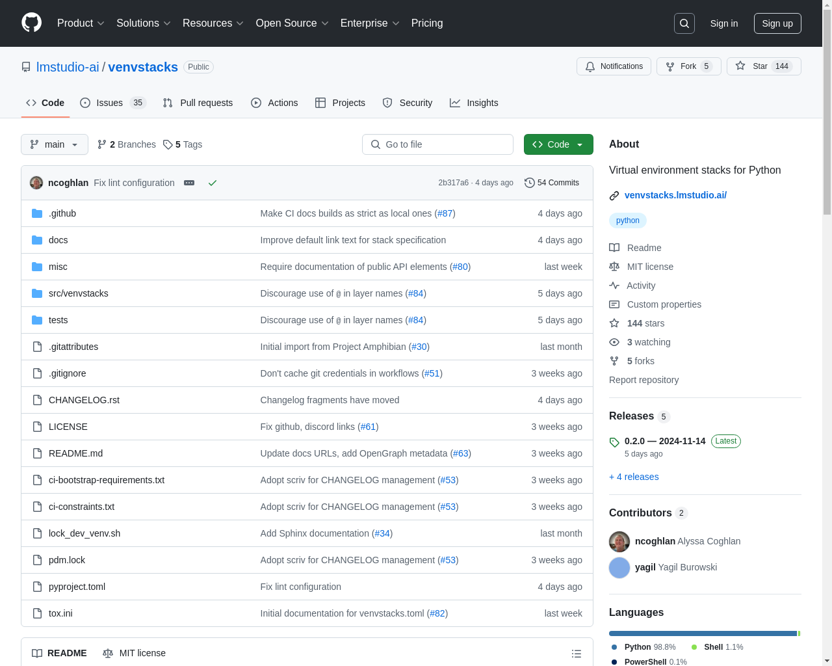Click the file icon for LICENSE

[37, 427]
